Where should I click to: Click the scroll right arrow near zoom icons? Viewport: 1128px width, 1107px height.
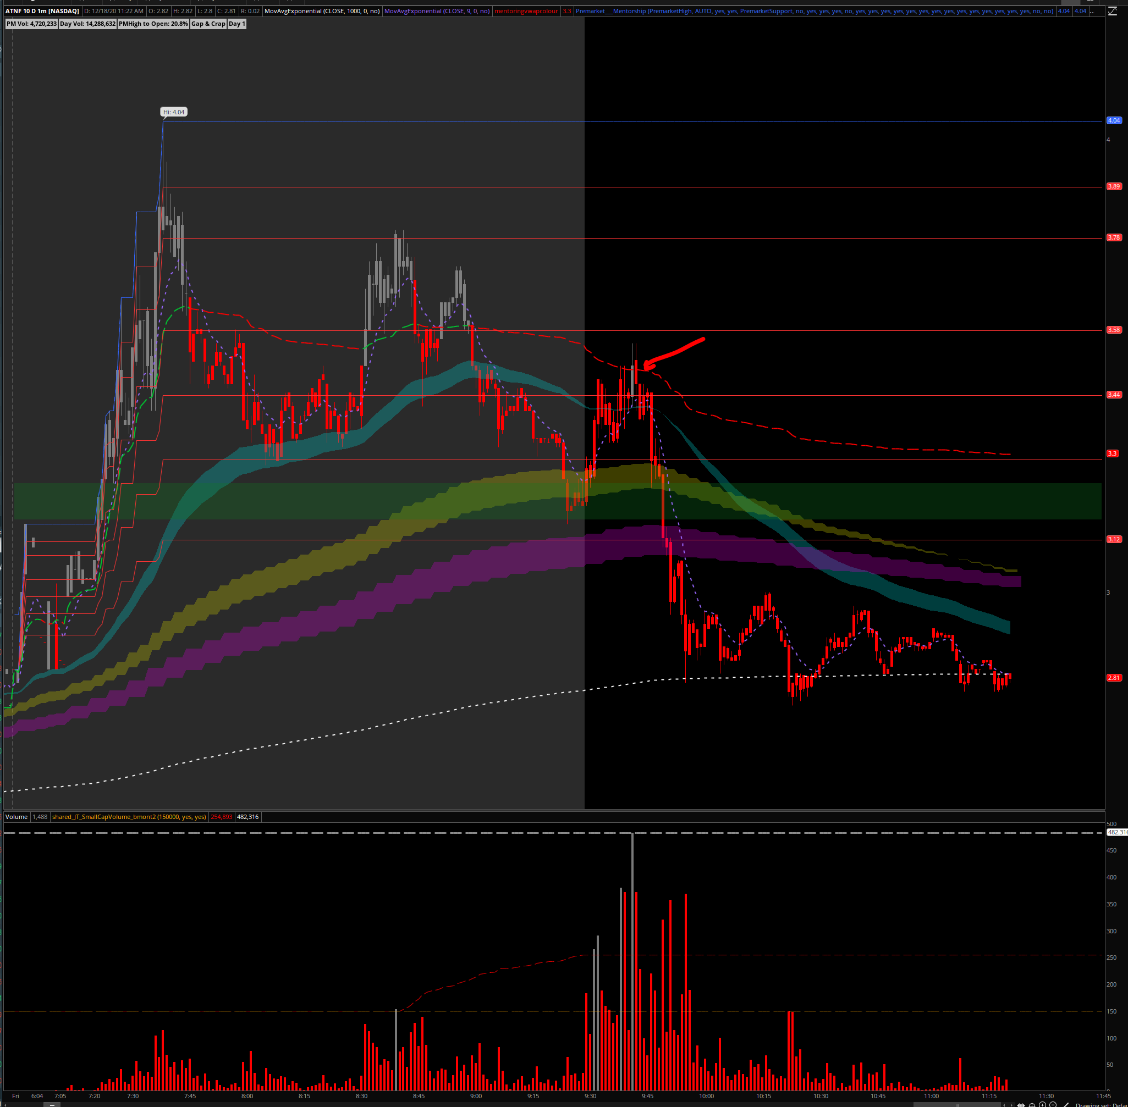[x=1011, y=1105]
